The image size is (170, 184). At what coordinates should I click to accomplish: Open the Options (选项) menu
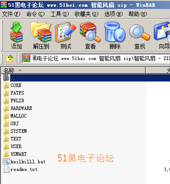pyautogui.click(x=113, y=14)
